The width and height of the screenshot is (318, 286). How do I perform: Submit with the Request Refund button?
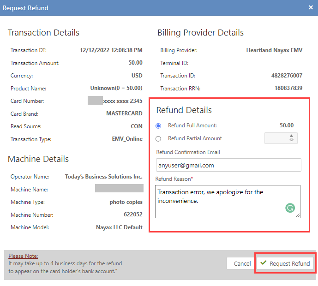(285, 263)
